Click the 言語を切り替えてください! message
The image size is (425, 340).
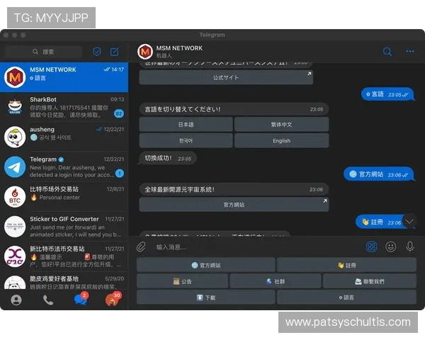coord(234,109)
